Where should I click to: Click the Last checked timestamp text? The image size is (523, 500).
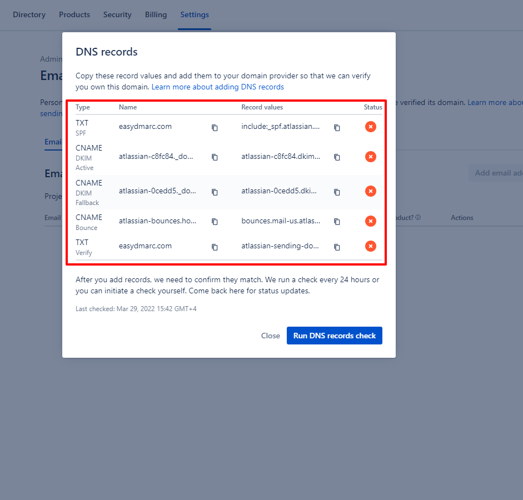[x=136, y=309]
